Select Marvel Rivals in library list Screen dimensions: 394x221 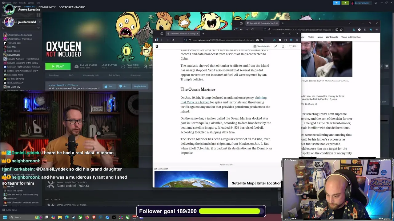(x=14, y=55)
